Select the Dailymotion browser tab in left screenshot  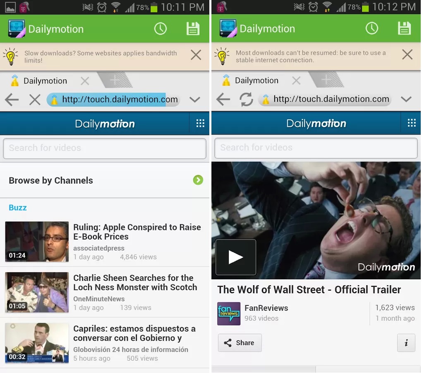[x=45, y=81]
